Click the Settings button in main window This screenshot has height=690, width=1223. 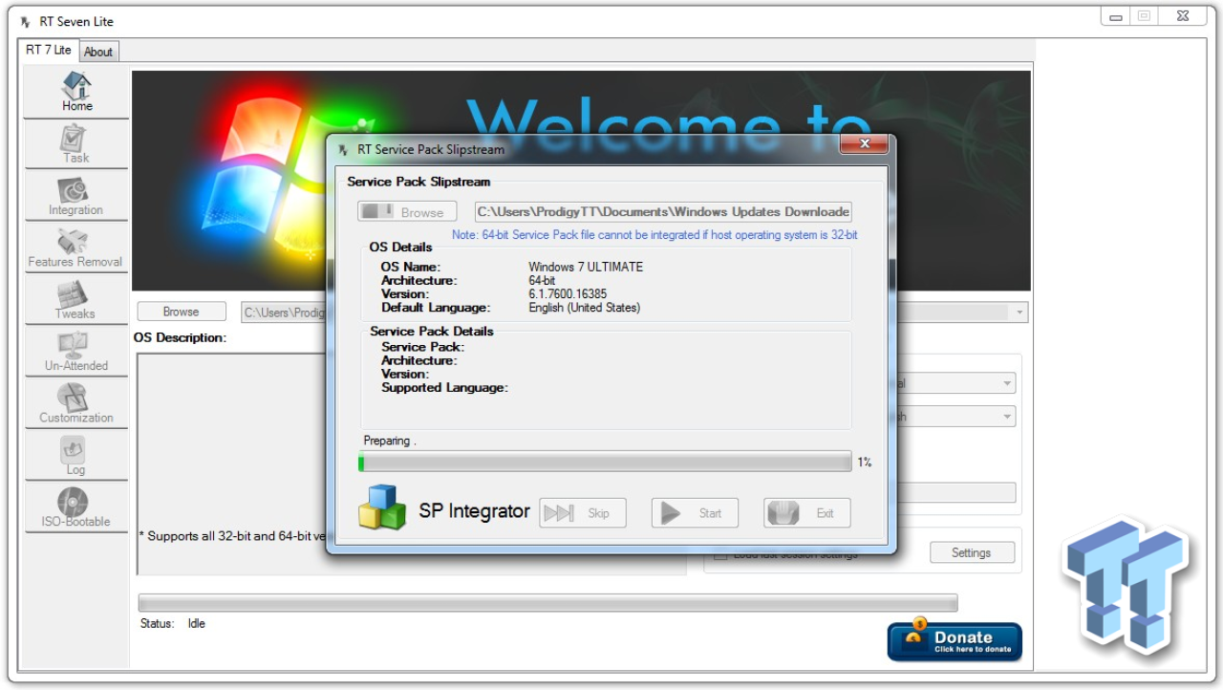971,552
